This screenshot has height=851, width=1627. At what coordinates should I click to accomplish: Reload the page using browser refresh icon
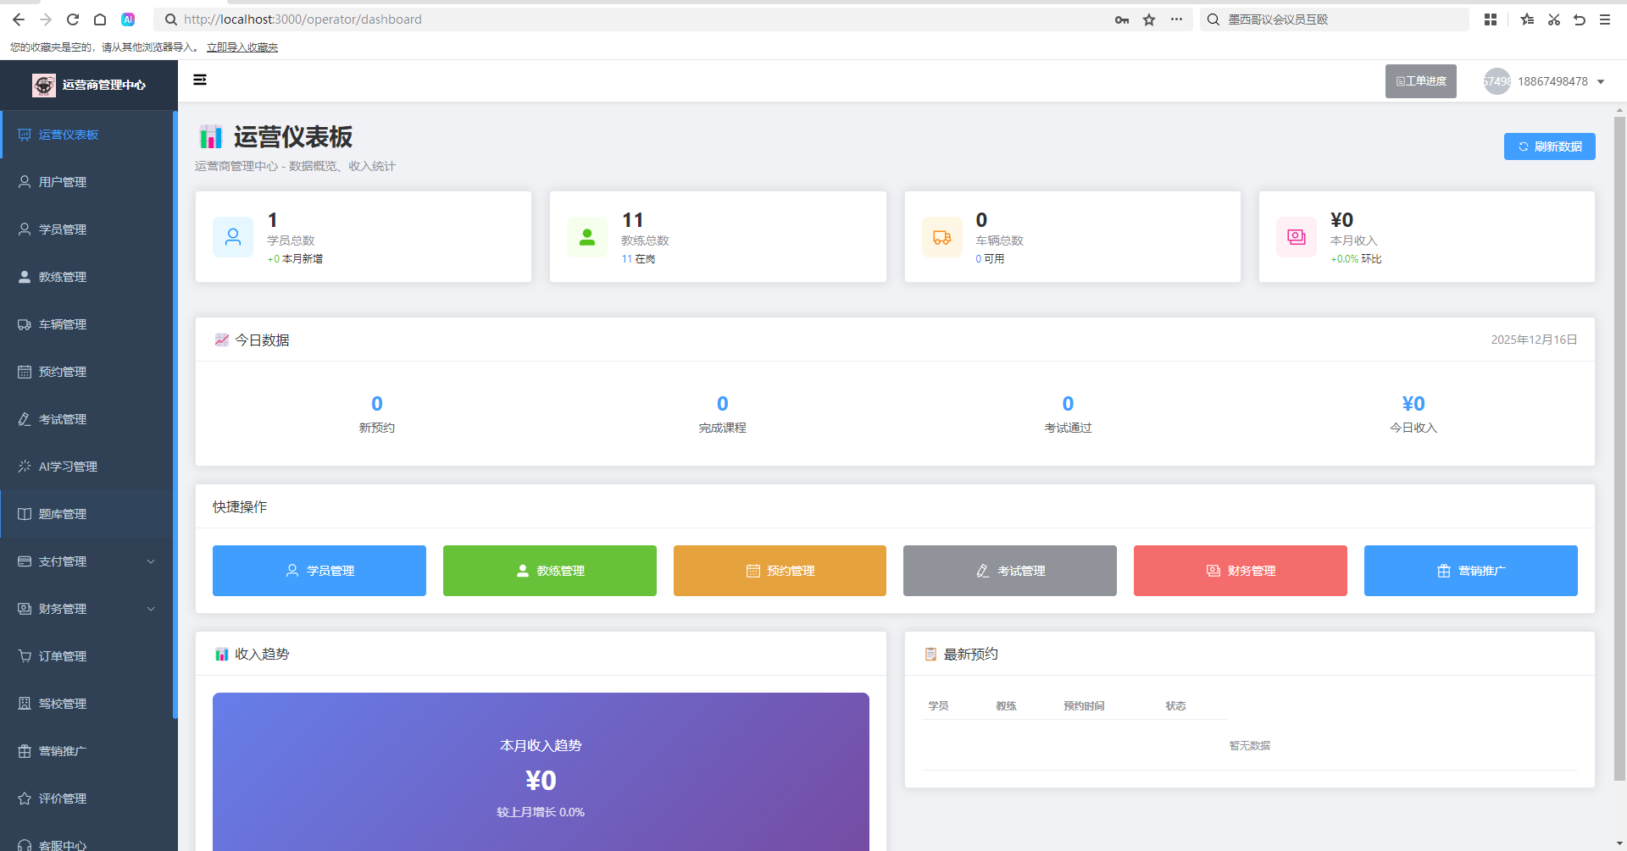tap(73, 19)
